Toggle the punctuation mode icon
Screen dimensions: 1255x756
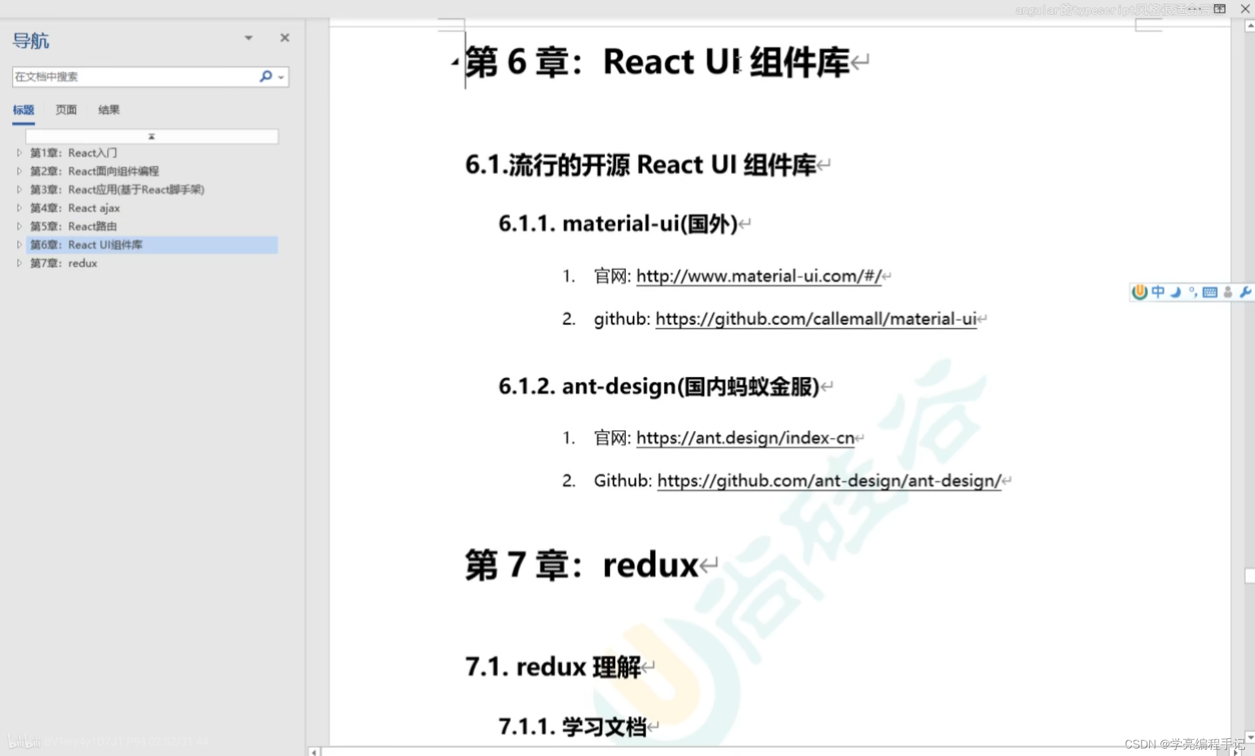point(1193,292)
